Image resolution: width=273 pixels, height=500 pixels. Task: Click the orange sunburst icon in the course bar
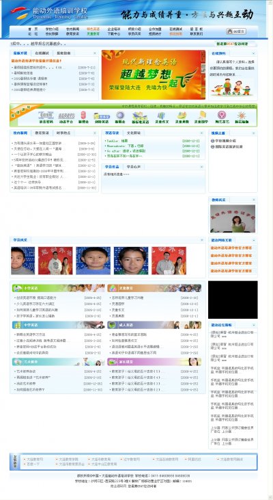click(242, 116)
